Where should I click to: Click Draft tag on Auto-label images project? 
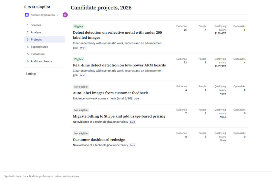pyautogui.click(x=136, y=99)
